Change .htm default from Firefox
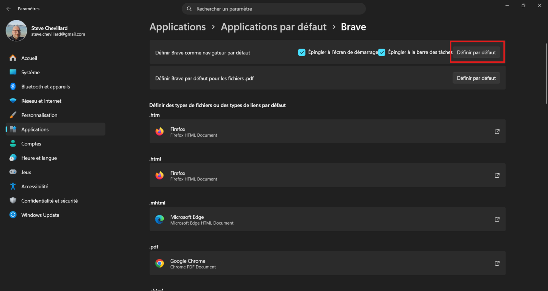This screenshot has height=291, width=548. coord(327,131)
